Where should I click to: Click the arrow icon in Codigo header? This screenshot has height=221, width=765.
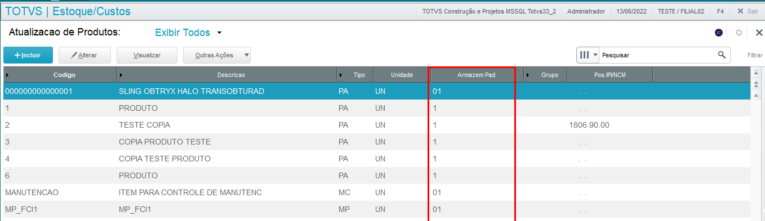[x=7, y=75]
